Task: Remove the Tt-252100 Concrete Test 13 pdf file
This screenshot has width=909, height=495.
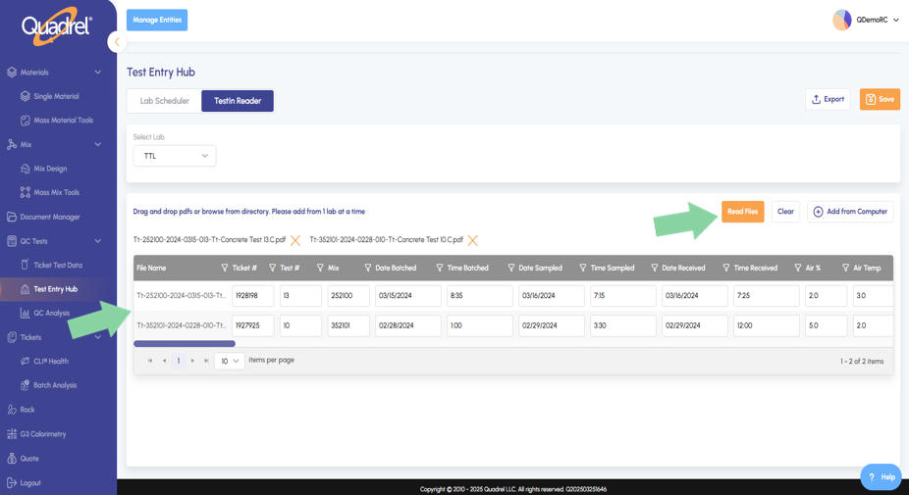Action: (x=295, y=240)
